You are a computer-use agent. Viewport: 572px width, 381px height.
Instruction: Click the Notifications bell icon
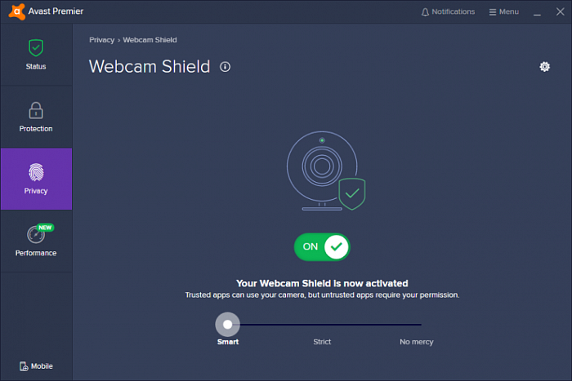point(425,12)
